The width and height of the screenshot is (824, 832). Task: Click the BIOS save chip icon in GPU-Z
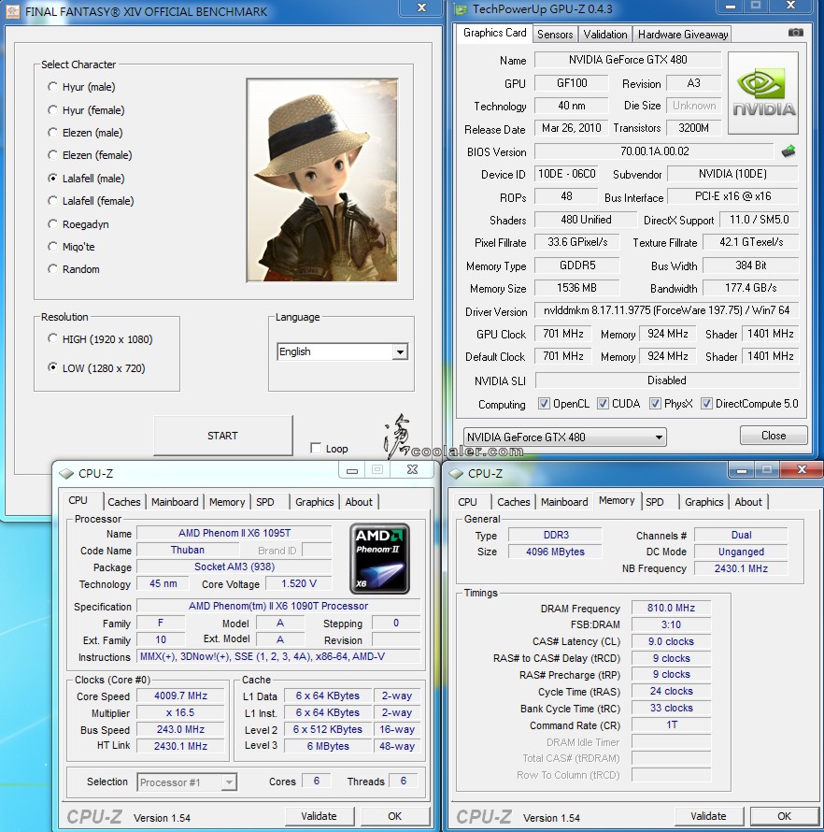(788, 151)
